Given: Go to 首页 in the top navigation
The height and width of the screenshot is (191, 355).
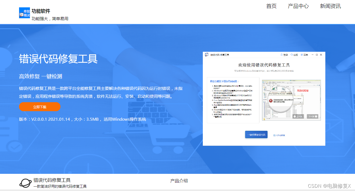Looking at the screenshot, I should click(271, 6).
